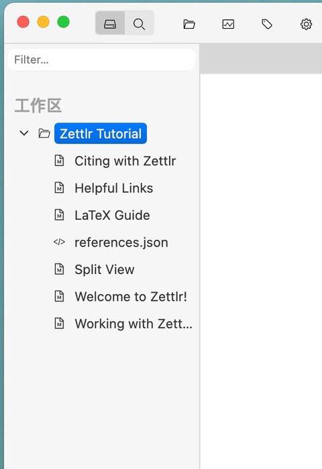322x469 pixels.
Task: Open preferences with the gear icon
Action: click(x=306, y=24)
